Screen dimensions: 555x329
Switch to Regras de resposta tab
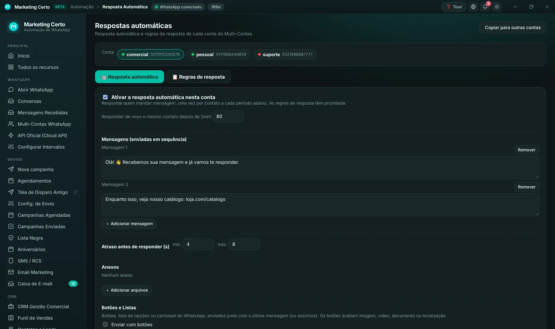point(198,77)
